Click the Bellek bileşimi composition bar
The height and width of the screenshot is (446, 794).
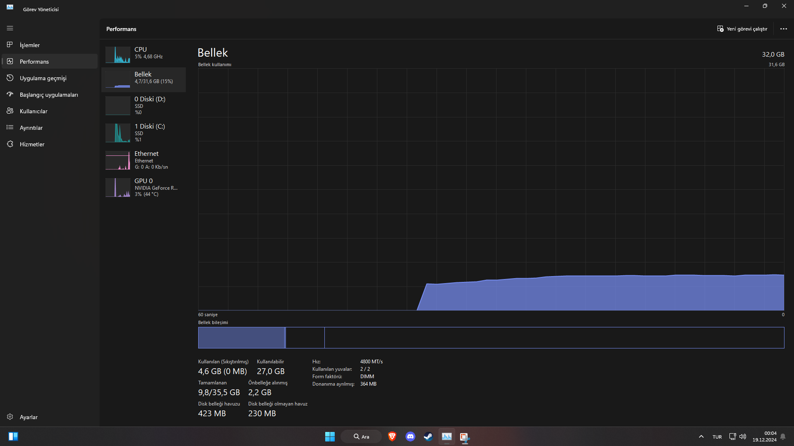click(491, 338)
